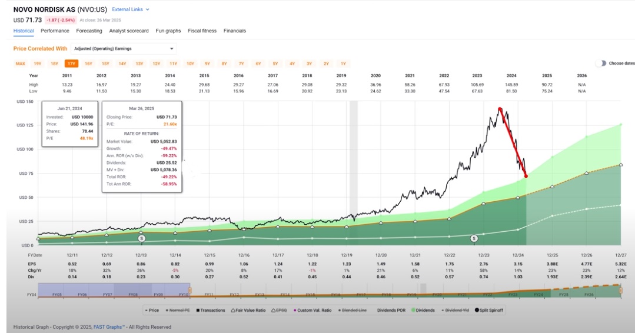This screenshot has height=333, width=635.
Task: Select the MAX time range
Action: 20,64
